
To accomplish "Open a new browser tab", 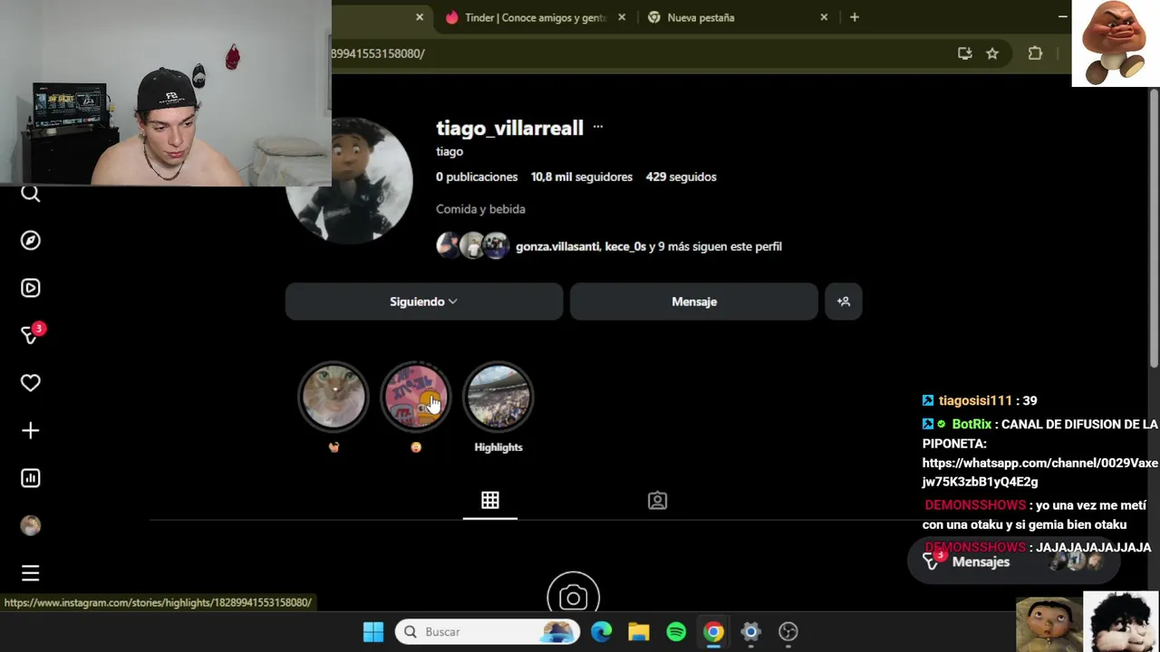I will [x=855, y=17].
